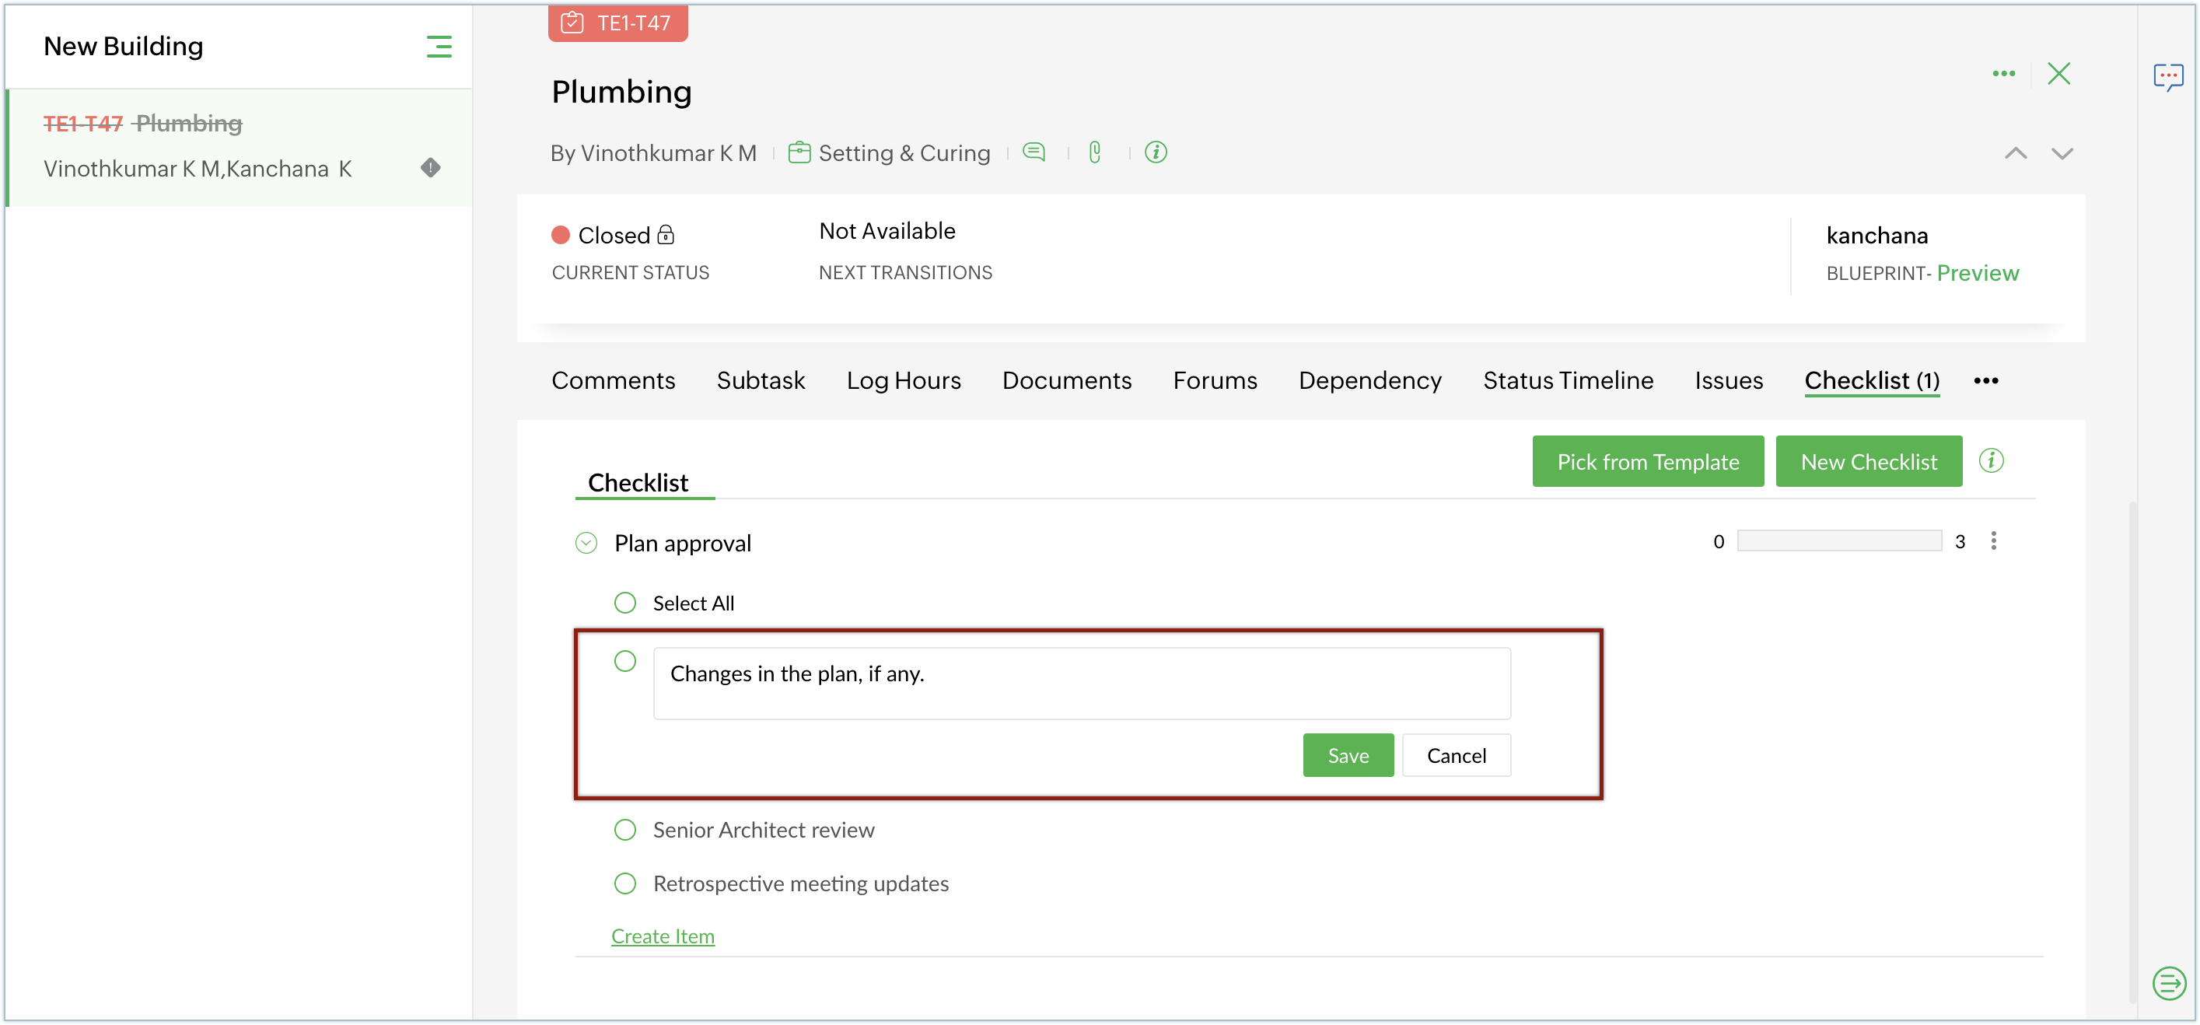Open the comments bubble icon under Plumbing title
Image resolution: width=2200 pixels, height=1025 pixels.
1034,152
